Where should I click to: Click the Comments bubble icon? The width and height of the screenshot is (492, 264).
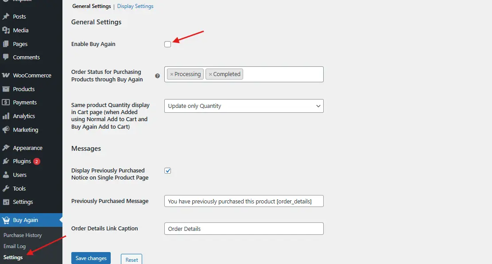pos(6,57)
